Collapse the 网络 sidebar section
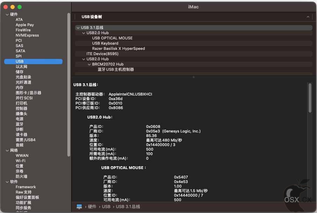This screenshot has height=213, width=317. pos(7,150)
